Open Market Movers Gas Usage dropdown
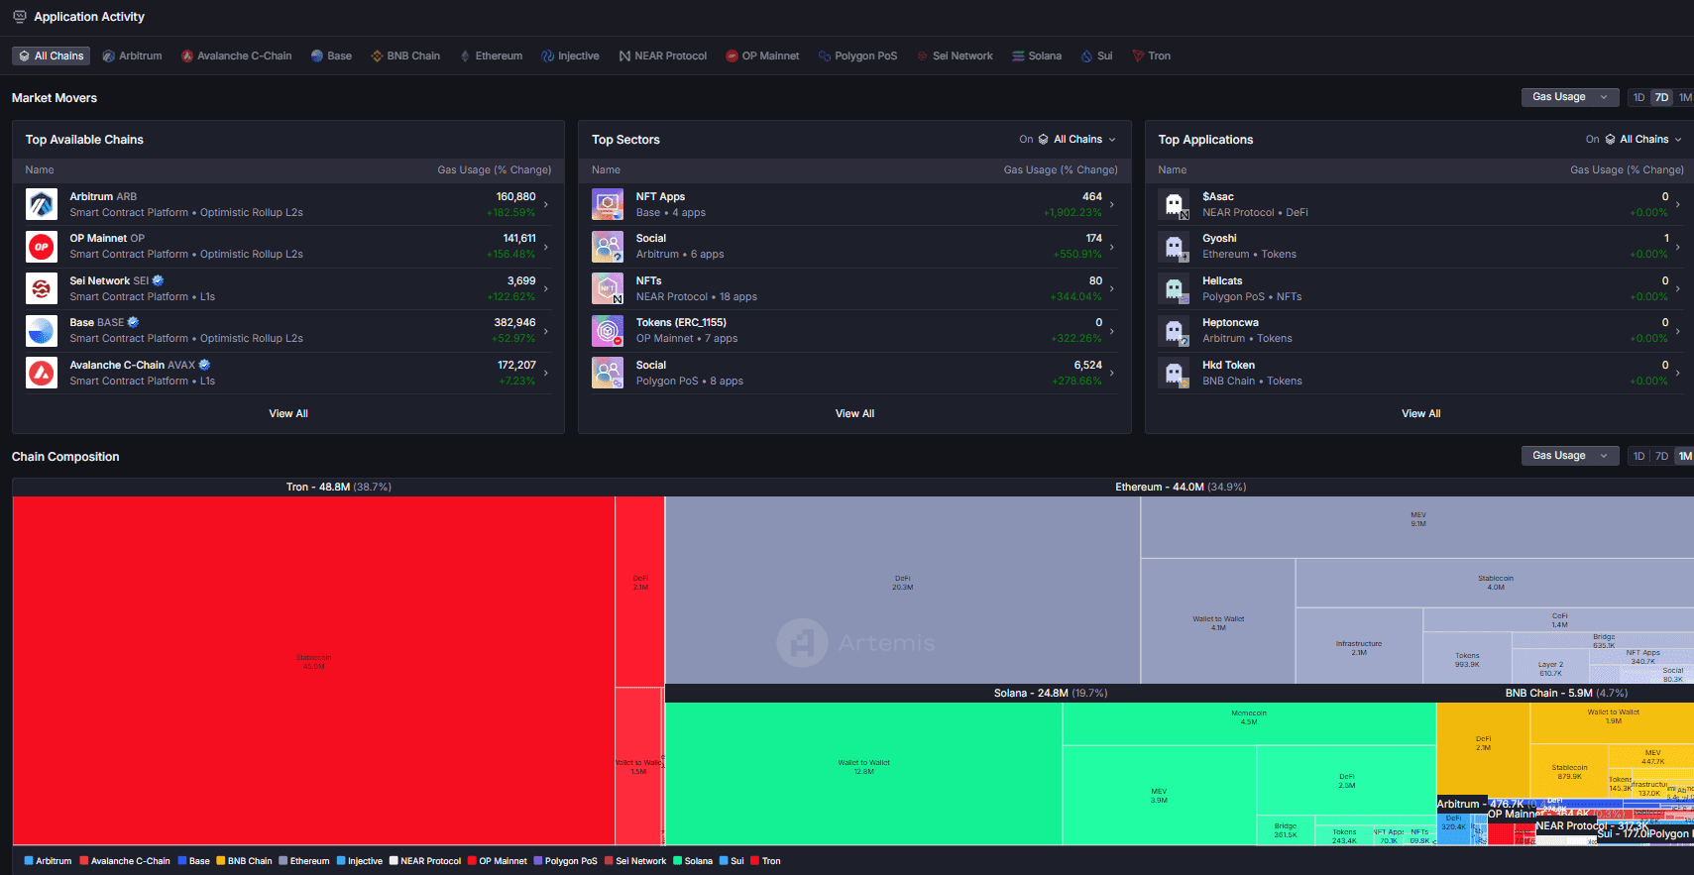Viewport: 1694px width, 875px height. 1570,97
